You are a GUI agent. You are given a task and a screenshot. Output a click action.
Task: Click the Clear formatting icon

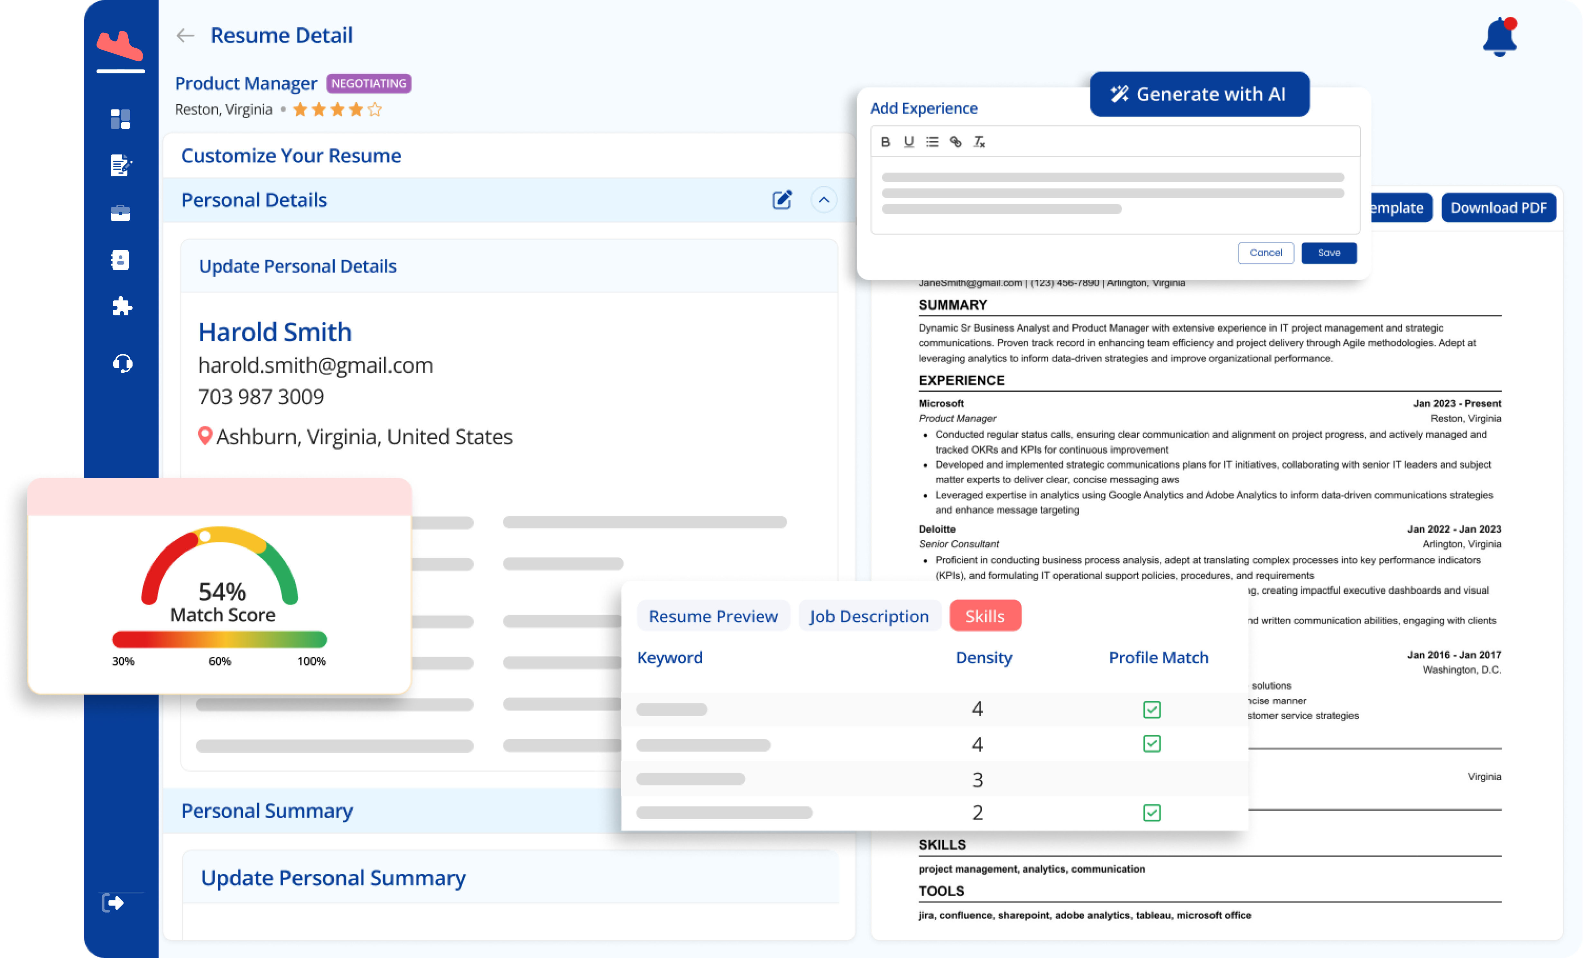click(x=979, y=141)
